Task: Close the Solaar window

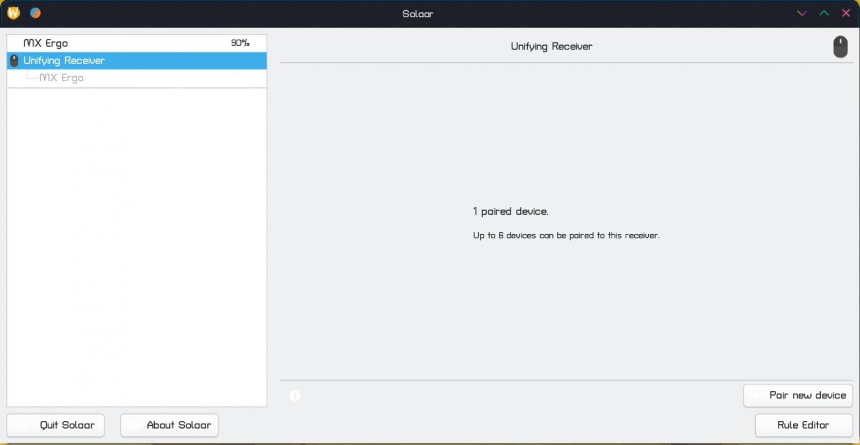Action: tap(846, 13)
